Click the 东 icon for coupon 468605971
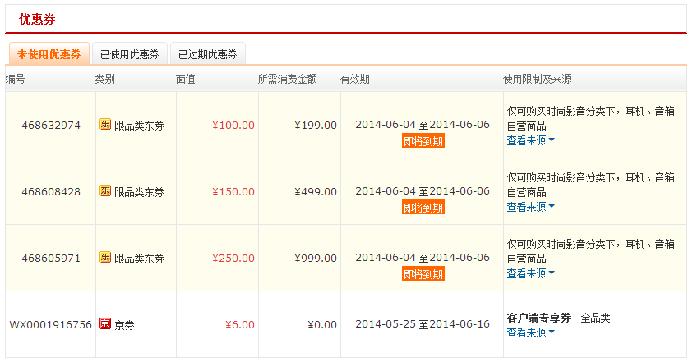The height and width of the screenshot is (362, 693). point(105,258)
